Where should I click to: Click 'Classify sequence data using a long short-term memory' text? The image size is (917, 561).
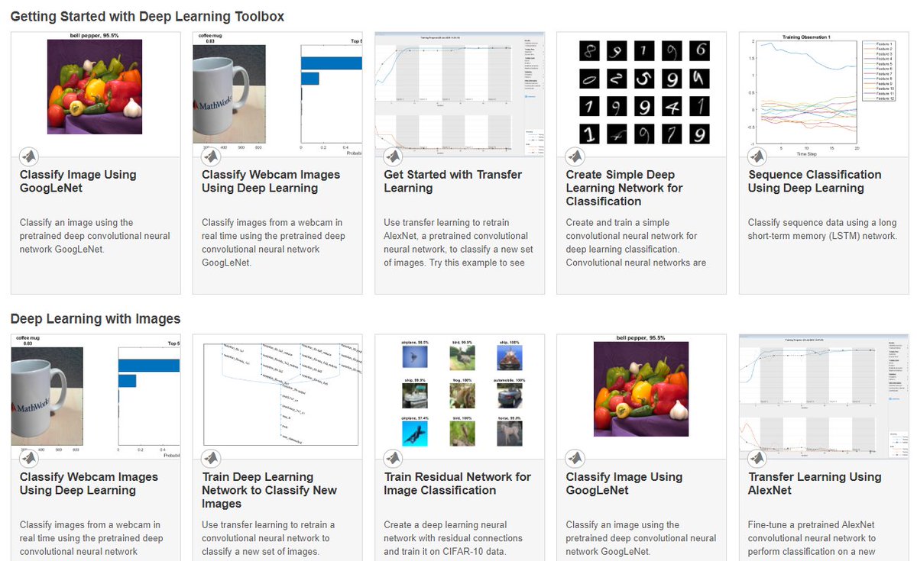click(822, 230)
